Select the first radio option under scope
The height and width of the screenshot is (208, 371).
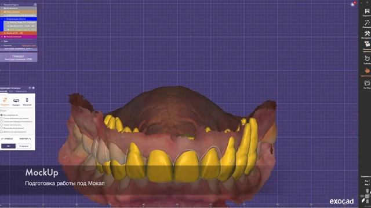click(2, 115)
